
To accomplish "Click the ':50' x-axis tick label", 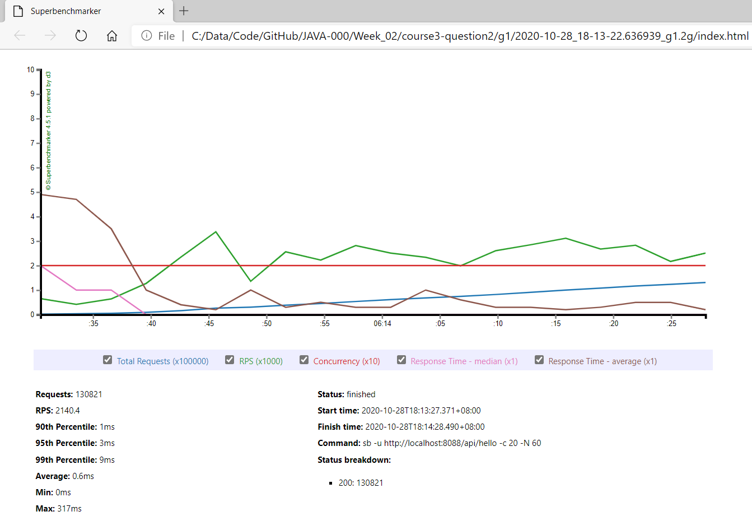I will click(x=267, y=324).
